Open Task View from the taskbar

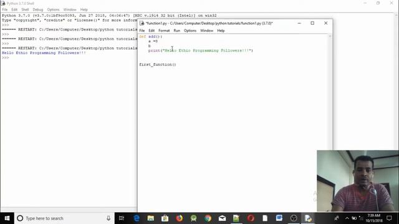[122, 218]
